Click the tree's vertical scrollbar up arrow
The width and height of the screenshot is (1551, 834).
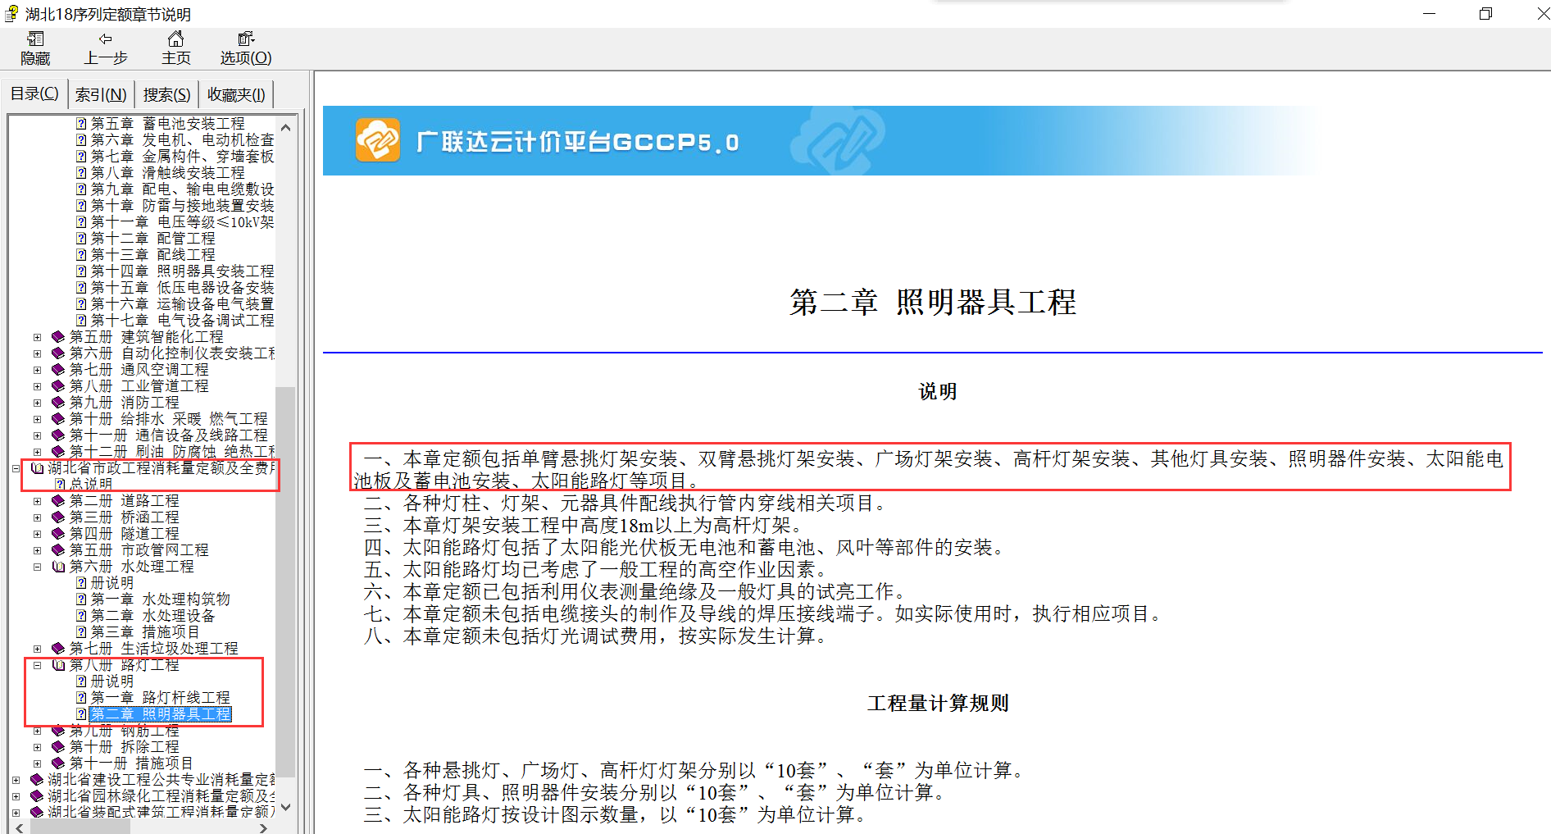pyautogui.click(x=285, y=127)
